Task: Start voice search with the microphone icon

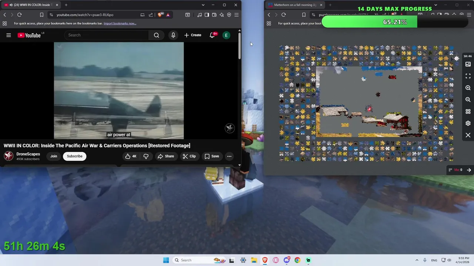Action: (173, 35)
